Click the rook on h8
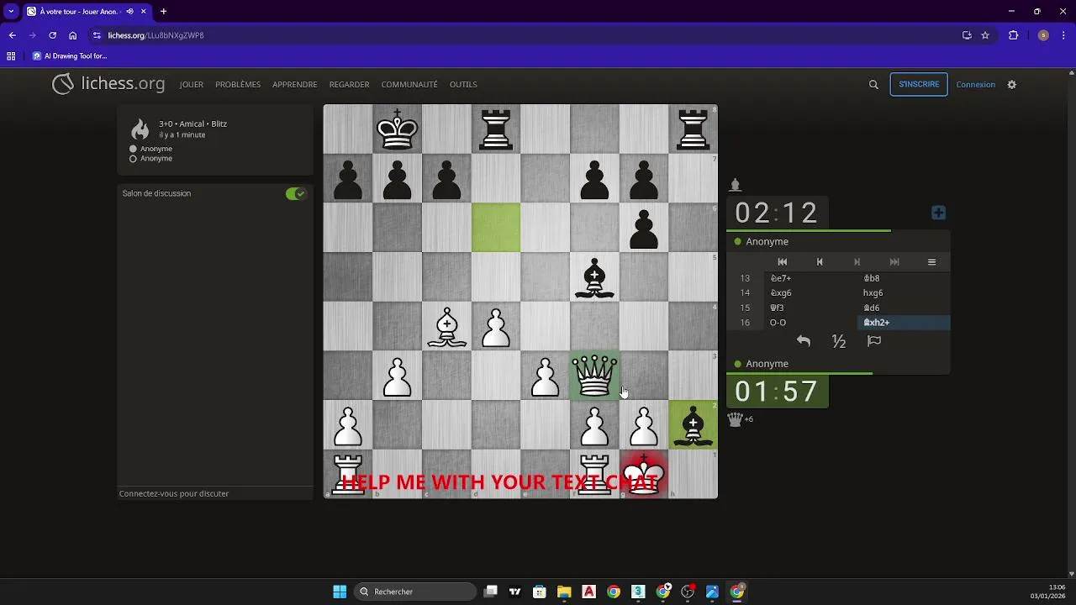 click(694, 129)
